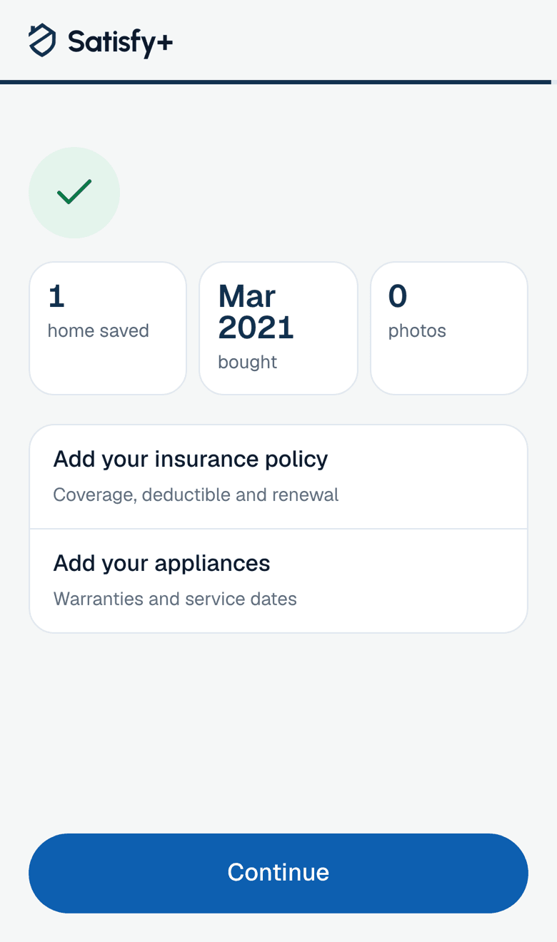Click 'Coverage, deductible and renewal' subtitle
This screenshot has height=942, width=557.
pyautogui.click(x=196, y=495)
